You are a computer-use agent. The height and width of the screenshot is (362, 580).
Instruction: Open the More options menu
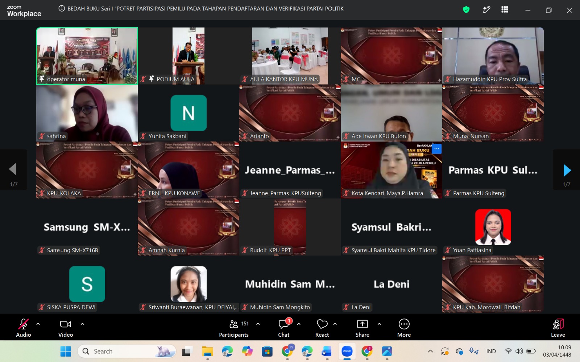tap(404, 328)
